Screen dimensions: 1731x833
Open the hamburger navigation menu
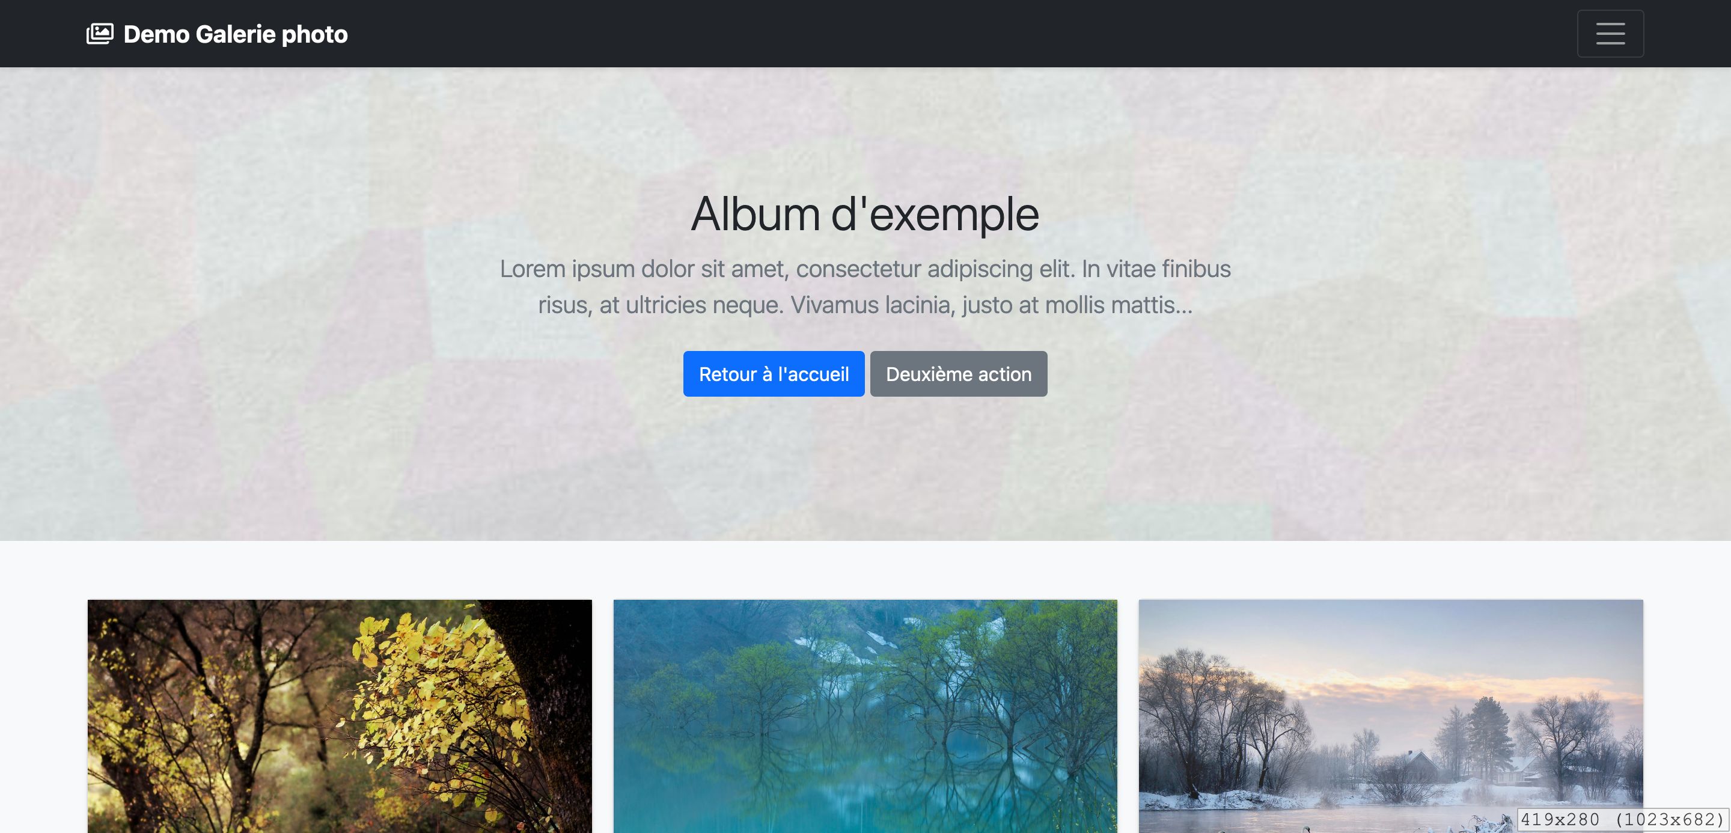1610,34
